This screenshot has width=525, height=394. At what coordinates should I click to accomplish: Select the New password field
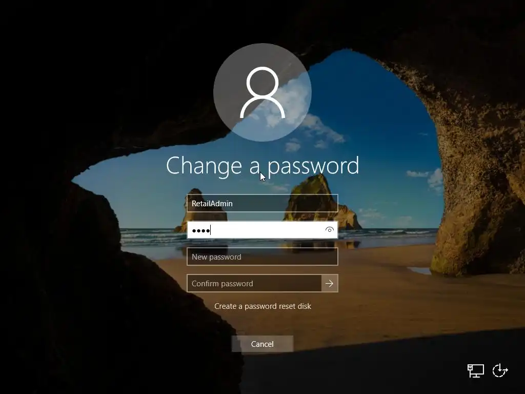click(x=262, y=257)
